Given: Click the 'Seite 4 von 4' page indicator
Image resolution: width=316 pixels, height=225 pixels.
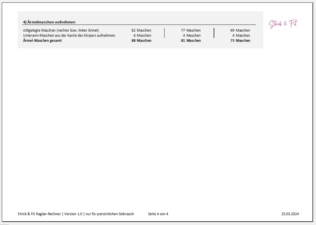Looking at the screenshot, I should click(158, 214).
